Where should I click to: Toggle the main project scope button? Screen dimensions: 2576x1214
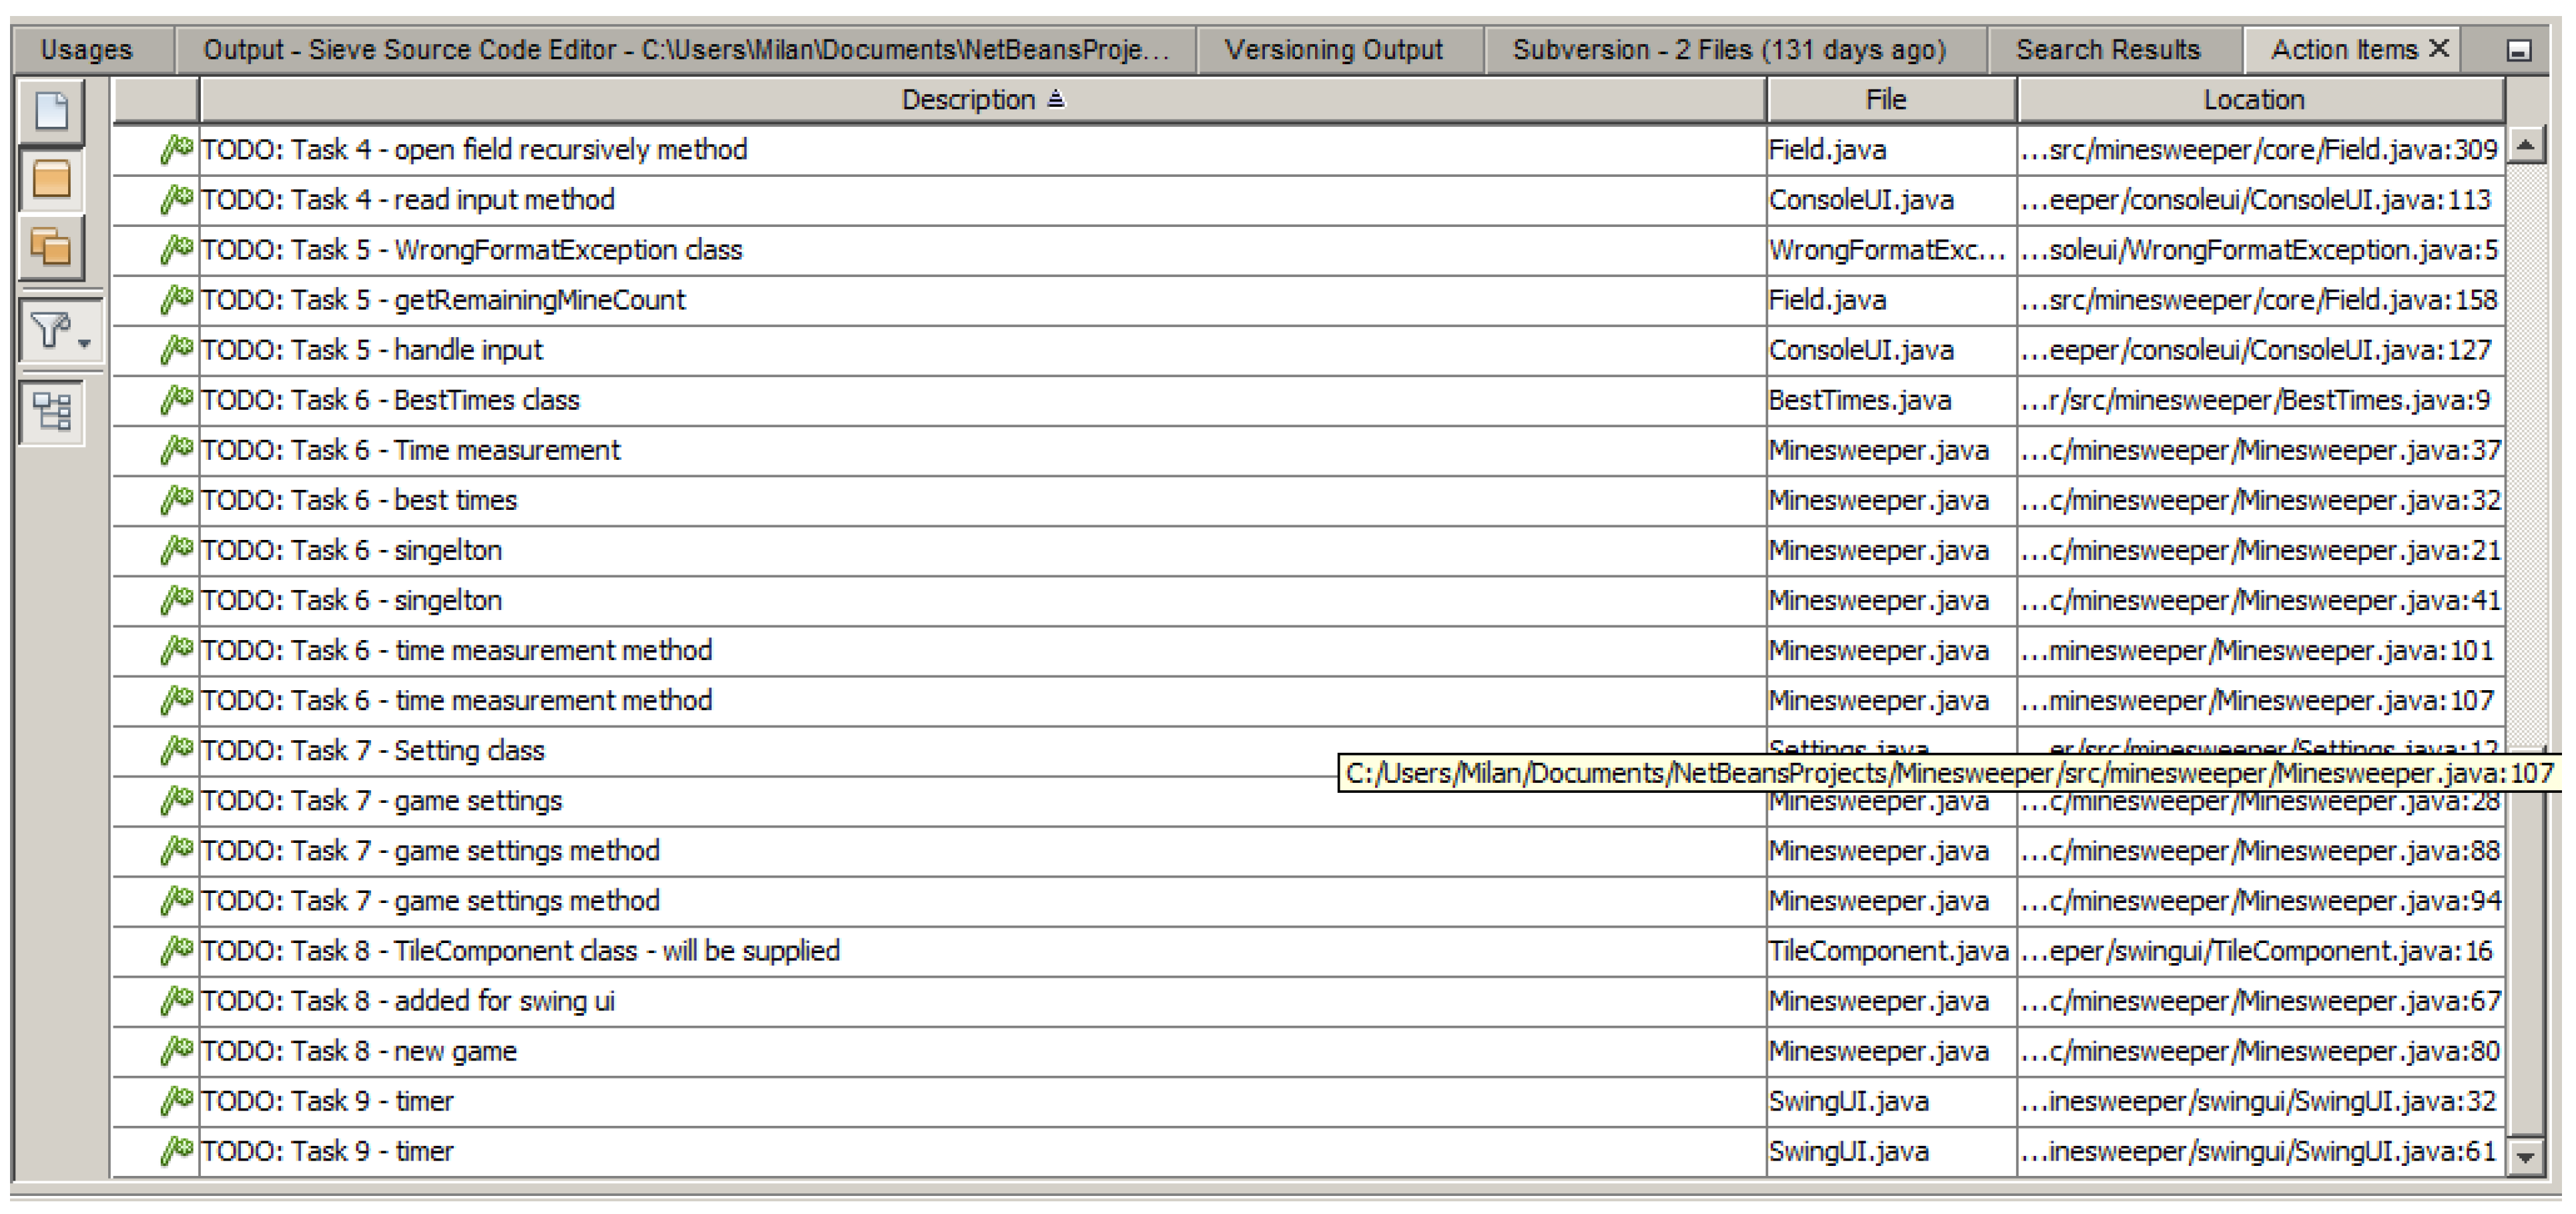coord(51,179)
